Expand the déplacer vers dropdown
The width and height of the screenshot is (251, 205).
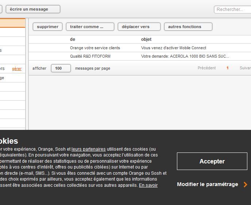[x=139, y=27]
